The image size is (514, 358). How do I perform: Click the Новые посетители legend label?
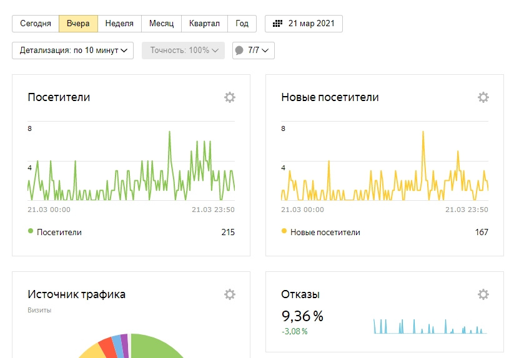pos(325,233)
